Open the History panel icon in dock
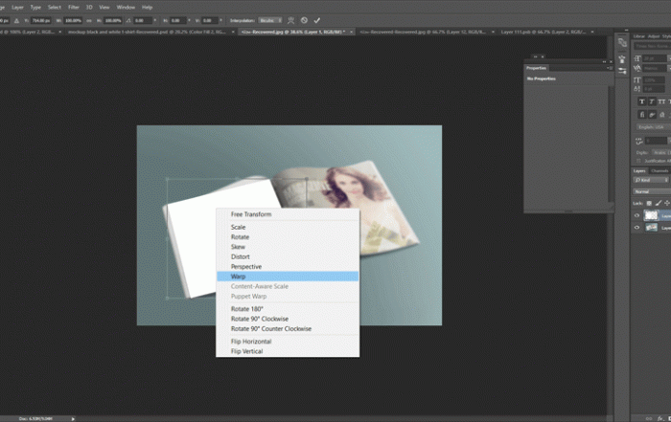 click(x=622, y=43)
